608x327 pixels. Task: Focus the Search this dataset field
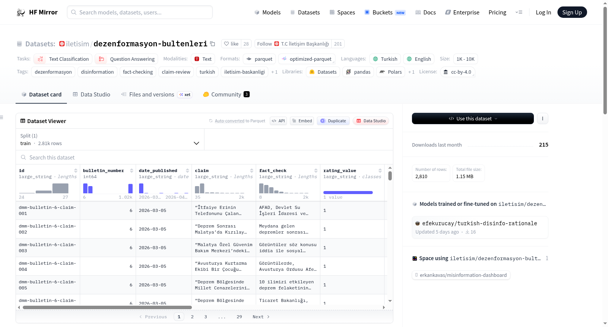(204, 158)
